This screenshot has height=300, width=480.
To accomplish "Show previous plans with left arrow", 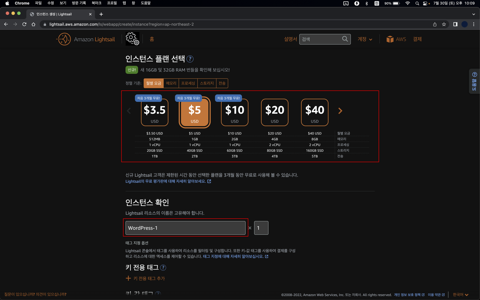I will point(129,111).
